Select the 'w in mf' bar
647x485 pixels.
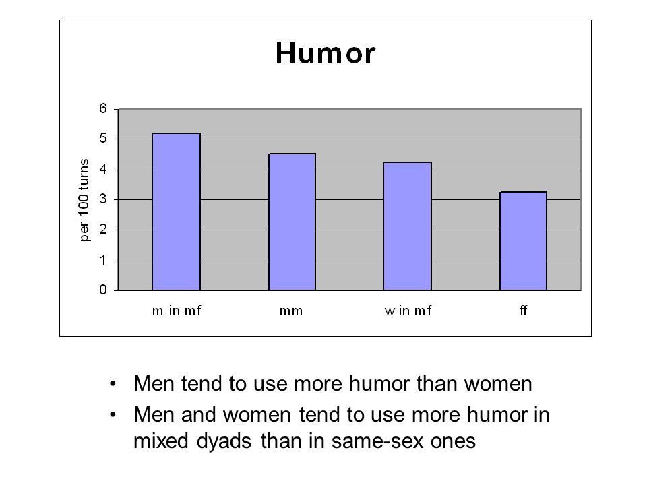407,226
